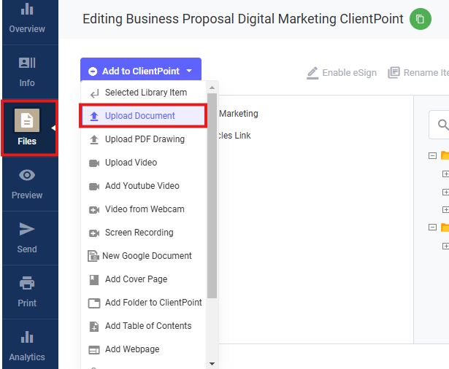Click dropdown menu scroll down arrow
This screenshot has width=449, height=369.
coord(212,364)
